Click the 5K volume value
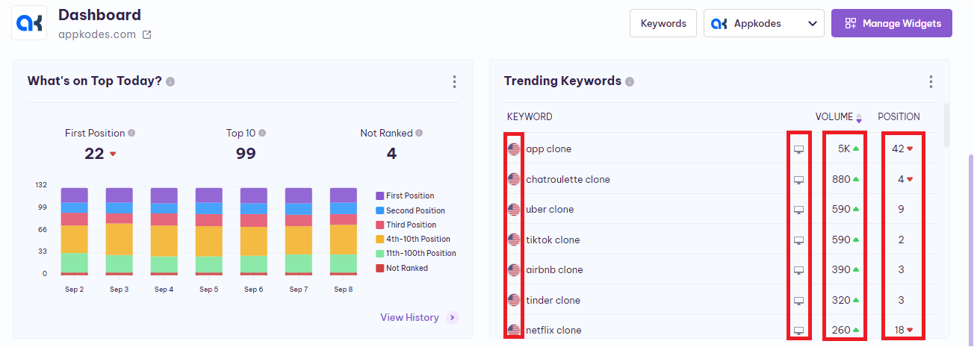Screen dimensions: 974x347 click(x=844, y=149)
